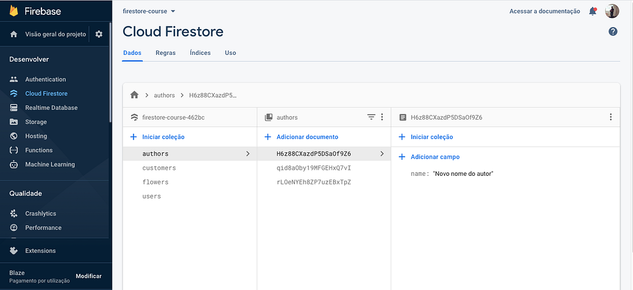Open Performance in sidebar
The width and height of the screenshot is (633, 290).
43,228
